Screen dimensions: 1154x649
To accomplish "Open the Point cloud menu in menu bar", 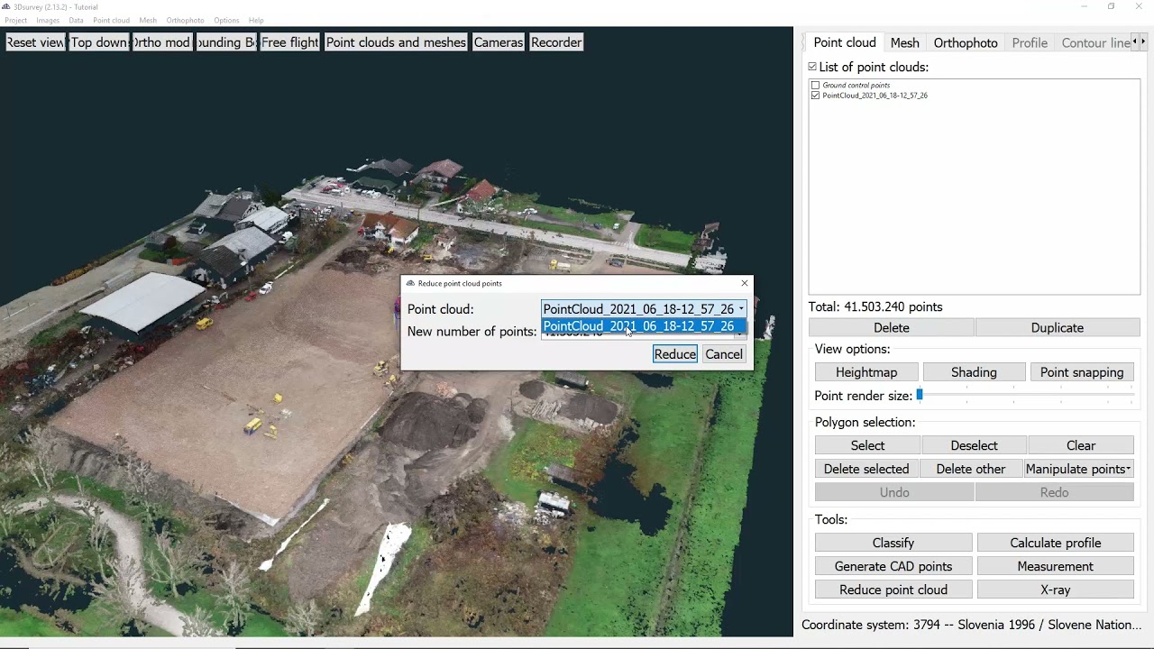I will point(111,20).
